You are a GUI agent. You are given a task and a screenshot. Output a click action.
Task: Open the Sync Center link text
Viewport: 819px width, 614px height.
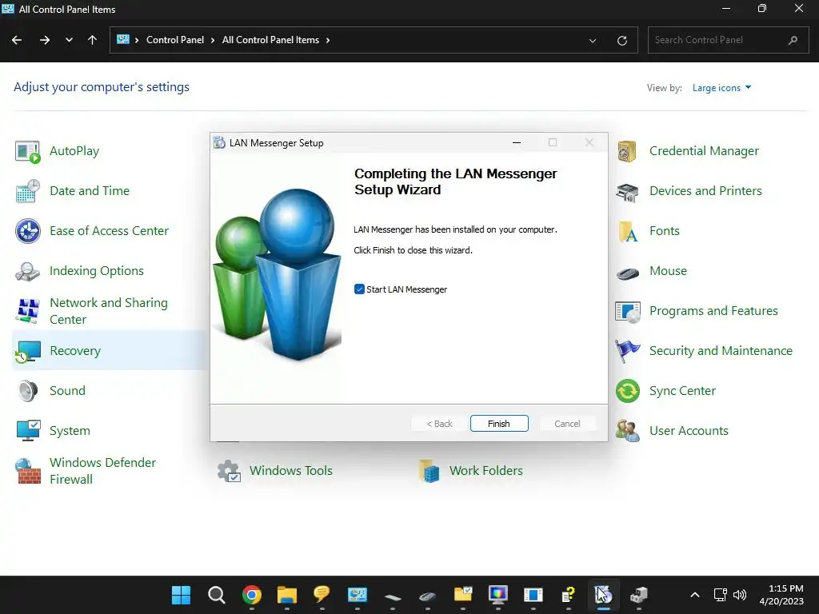click(682, 390)
